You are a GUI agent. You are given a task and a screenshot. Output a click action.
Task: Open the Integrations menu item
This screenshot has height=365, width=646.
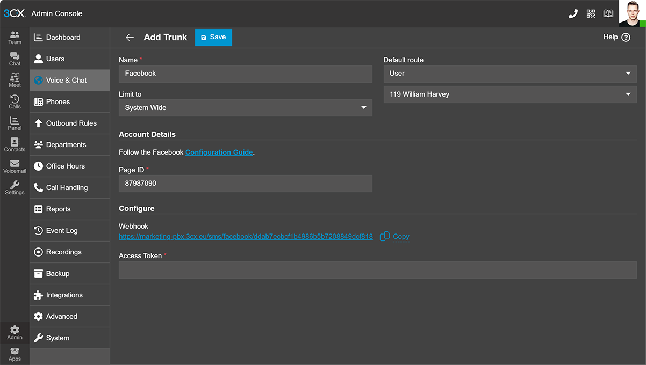tap(70, 295)
